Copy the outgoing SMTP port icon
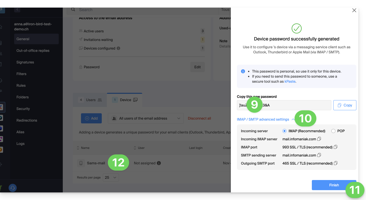The width and height of the screenshot is (366, 200). coord(336,163)
